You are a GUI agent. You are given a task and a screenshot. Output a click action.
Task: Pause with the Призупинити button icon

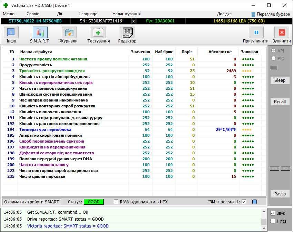(256, 32)
